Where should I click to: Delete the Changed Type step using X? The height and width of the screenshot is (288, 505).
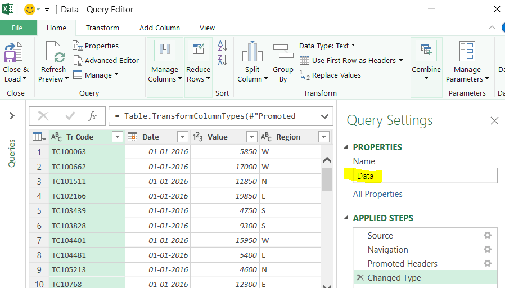point(360,277)
